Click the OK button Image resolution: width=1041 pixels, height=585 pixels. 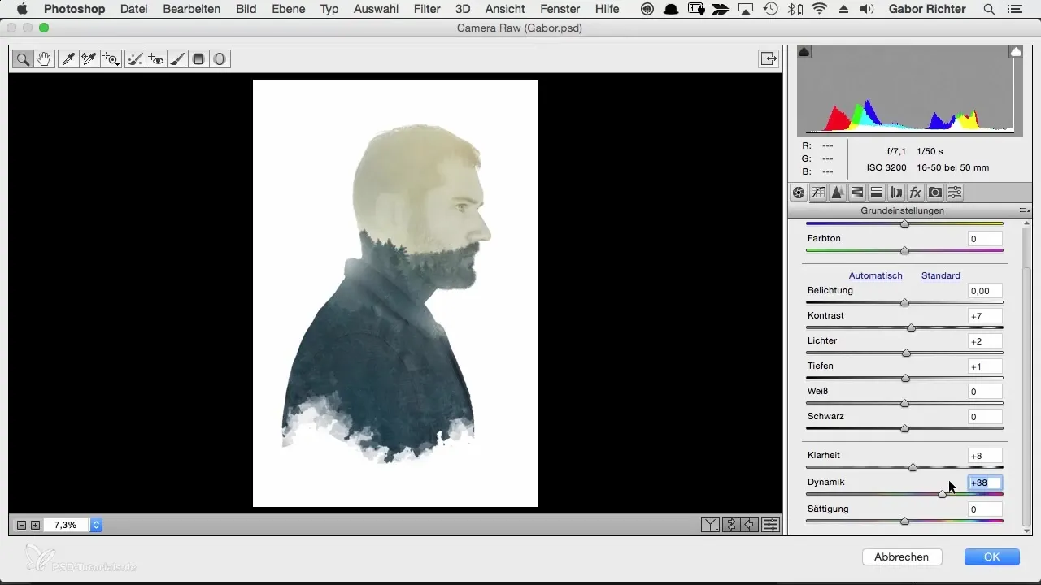[x=991, y=557]
